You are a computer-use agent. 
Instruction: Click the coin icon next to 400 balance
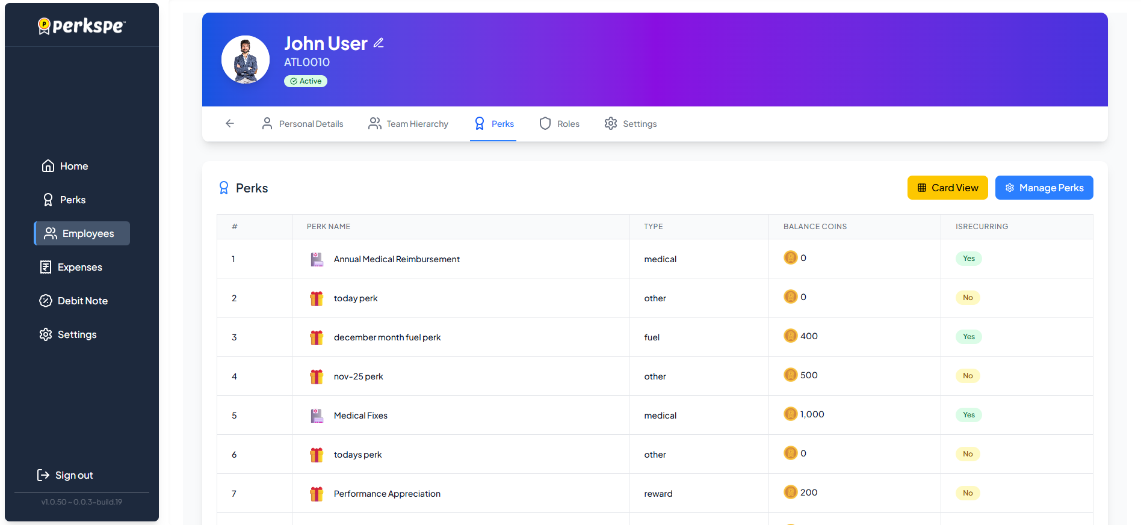pyautogui.click(x=790, y=336)
